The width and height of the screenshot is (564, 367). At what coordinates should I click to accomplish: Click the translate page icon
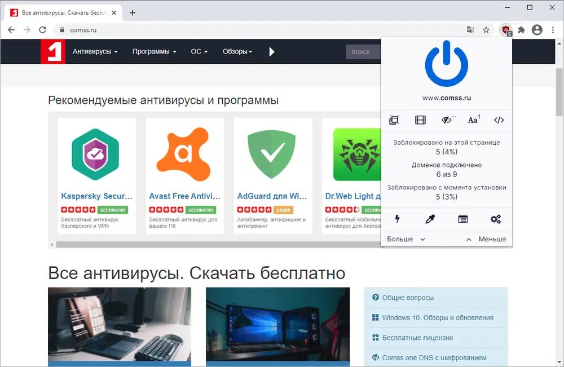point(470,30)
